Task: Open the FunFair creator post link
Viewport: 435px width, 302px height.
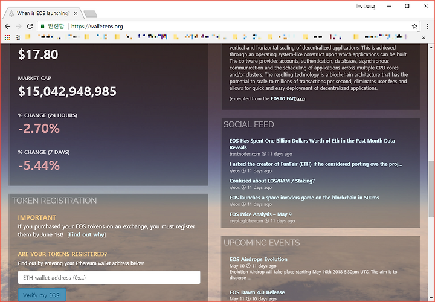Action: click(x=316, y=164)
